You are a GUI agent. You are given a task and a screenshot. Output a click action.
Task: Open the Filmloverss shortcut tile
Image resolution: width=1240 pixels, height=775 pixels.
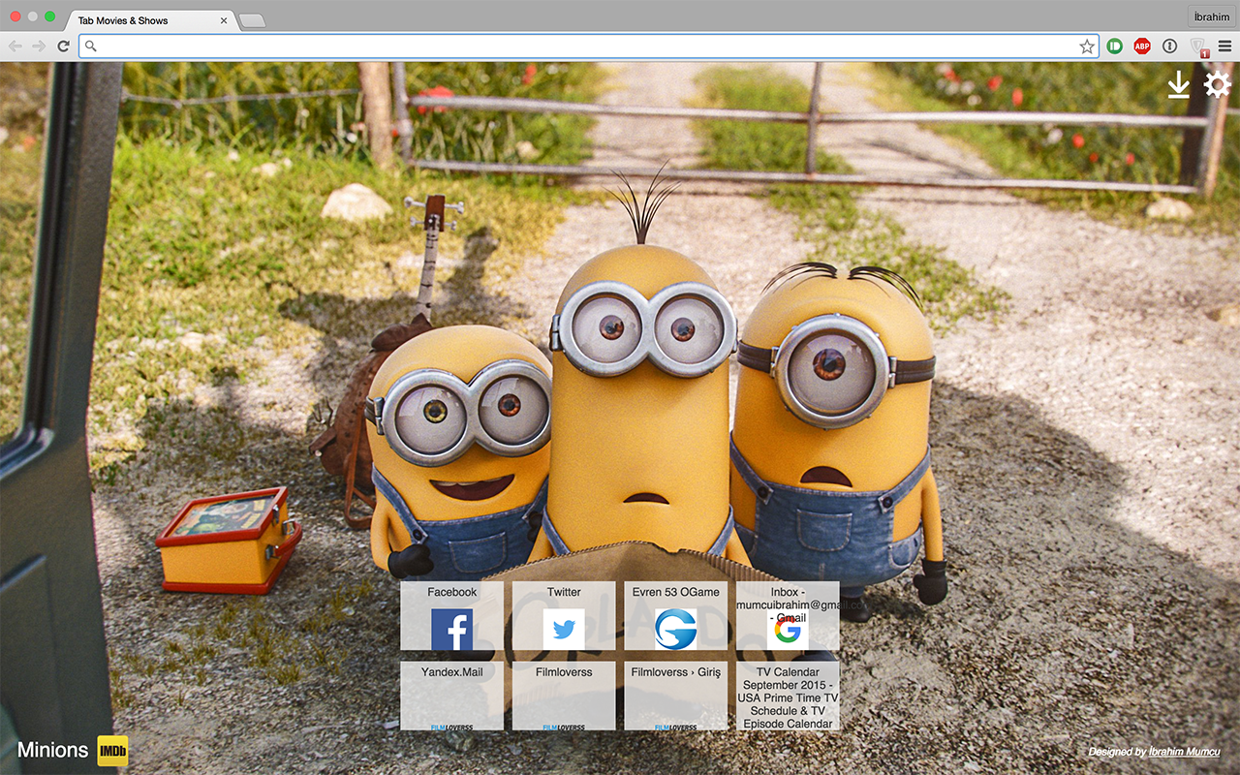point(564,697)
